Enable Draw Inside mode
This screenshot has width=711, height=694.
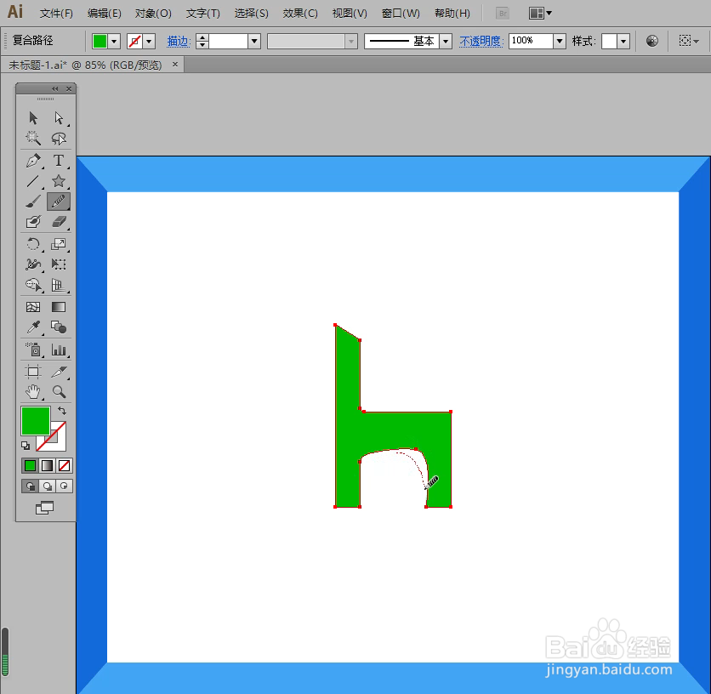[x=64, y=486]
